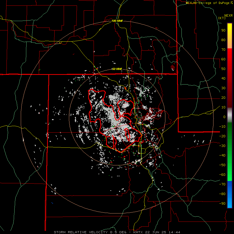Click the positive 90 scale label
The image size is (234, 234).
pyautogui.click(x=223, y=30)
